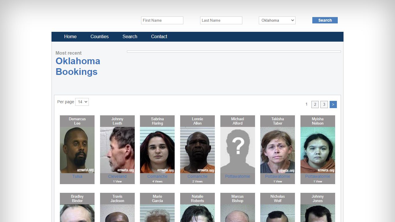The width and height of the screenshot is (395, 222).
Task: Click the 4 Views count under Comanche
Action: (157, 182)
